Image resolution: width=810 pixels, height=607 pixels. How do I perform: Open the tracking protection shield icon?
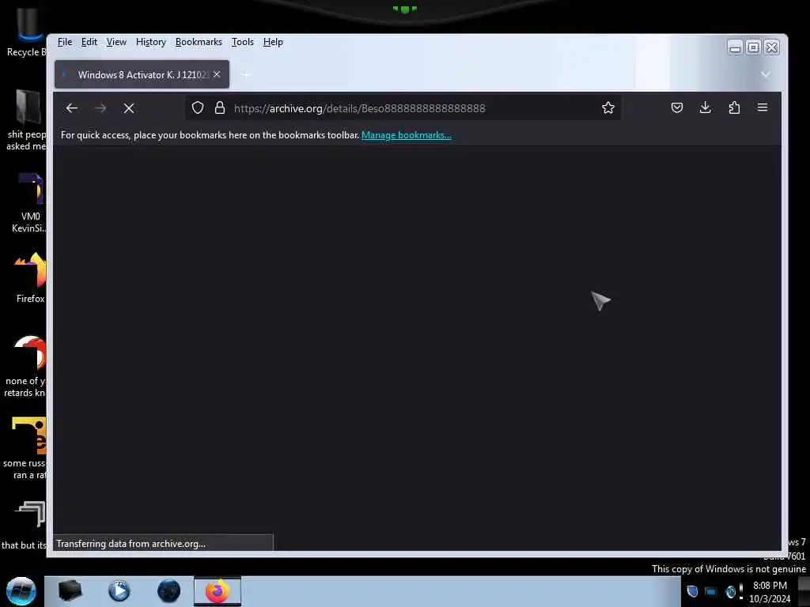tap(197, 107)
